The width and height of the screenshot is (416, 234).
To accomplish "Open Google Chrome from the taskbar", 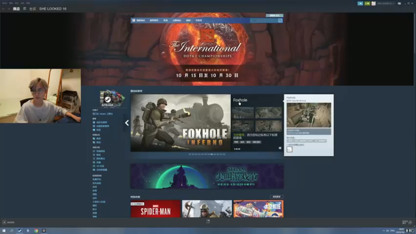I will point(36,230).
